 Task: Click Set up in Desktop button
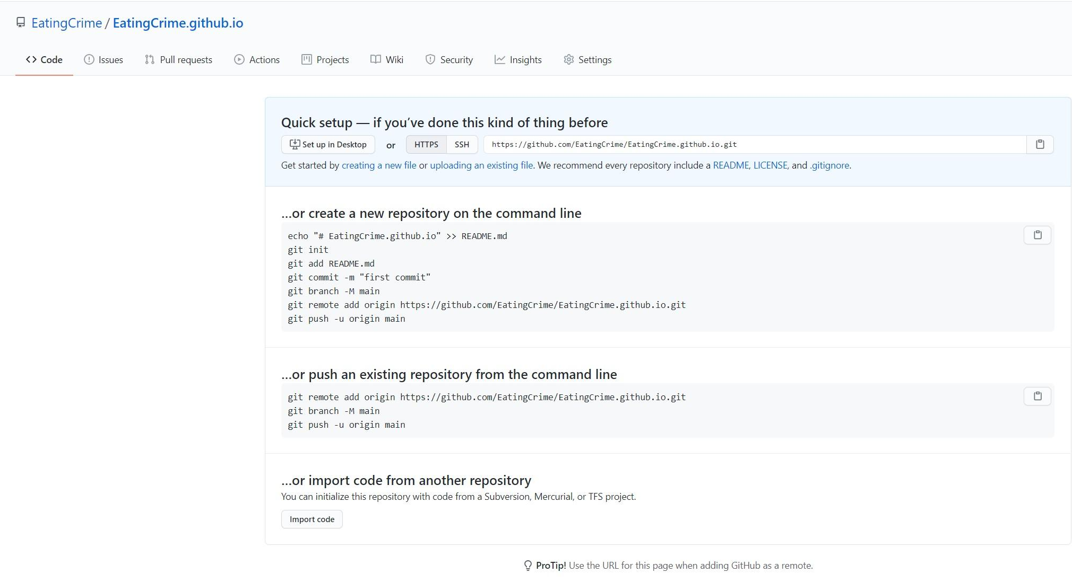328,144
